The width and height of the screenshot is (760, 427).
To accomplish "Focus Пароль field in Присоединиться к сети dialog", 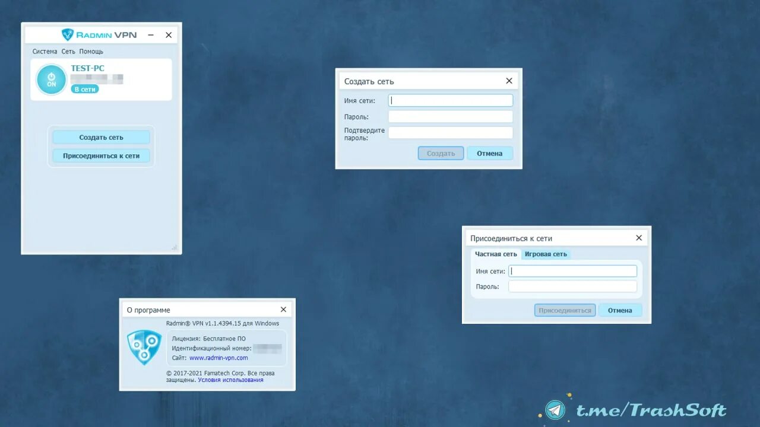I will click(x=573, y=286).
